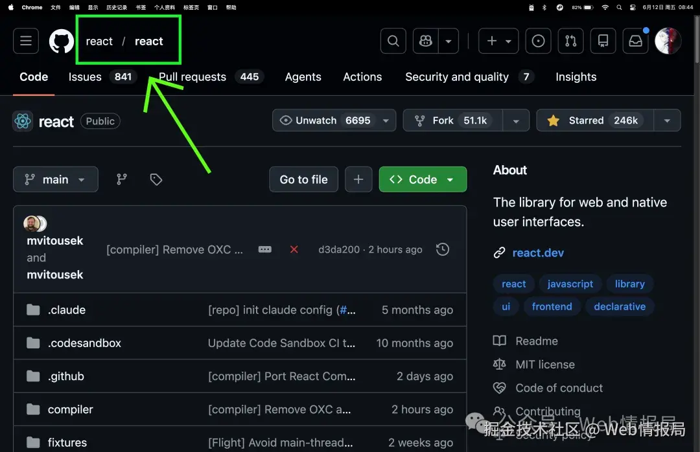Screen dimensions: 700x452
Task: Open the search magnifier button
Action: click(x=393, y=41)
